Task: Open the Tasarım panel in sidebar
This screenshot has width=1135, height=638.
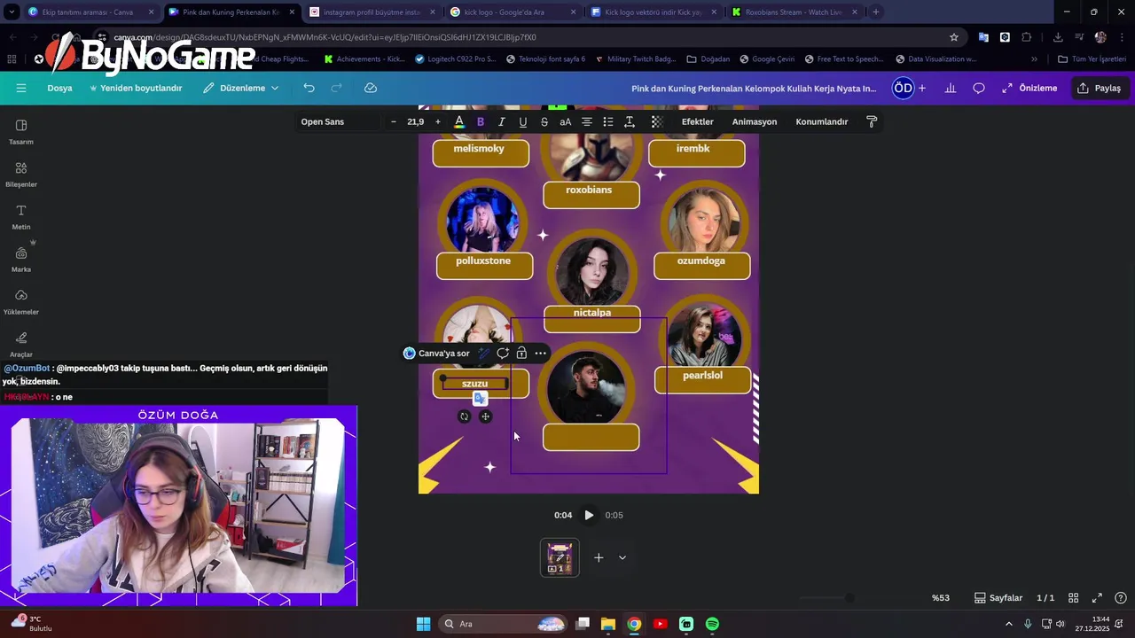Action: (x=21, y=131)
